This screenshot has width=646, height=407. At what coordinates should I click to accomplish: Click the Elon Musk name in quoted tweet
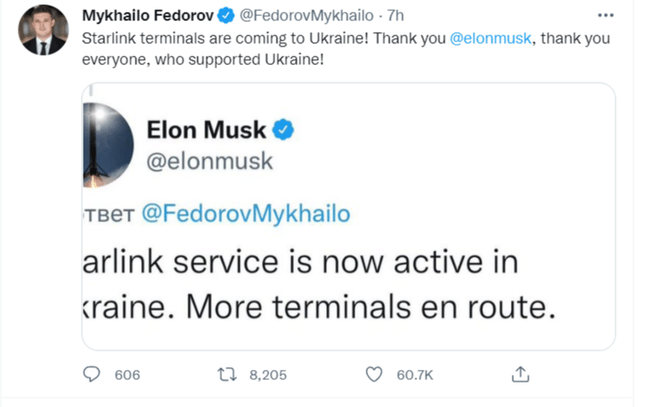pyautogui.click(x=206, y=130)
